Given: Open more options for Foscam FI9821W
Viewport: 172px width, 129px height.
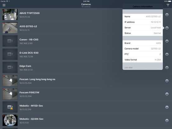Looking at the screenshot, I should (167, 94).
